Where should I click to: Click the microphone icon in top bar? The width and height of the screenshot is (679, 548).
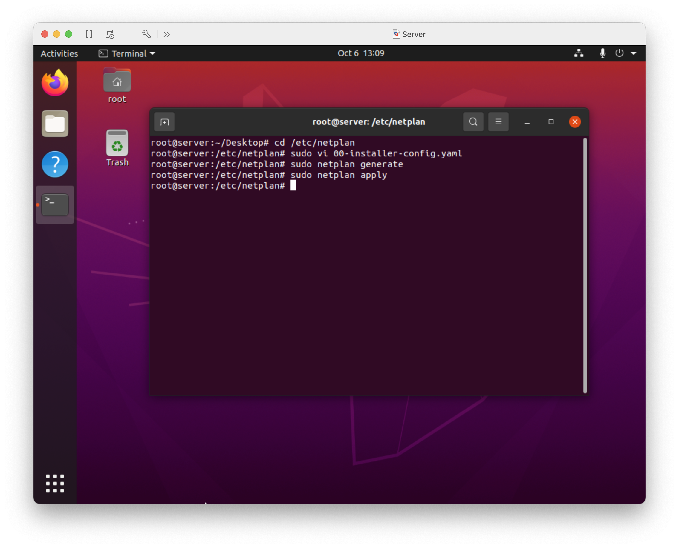click(x=602, y=53)
